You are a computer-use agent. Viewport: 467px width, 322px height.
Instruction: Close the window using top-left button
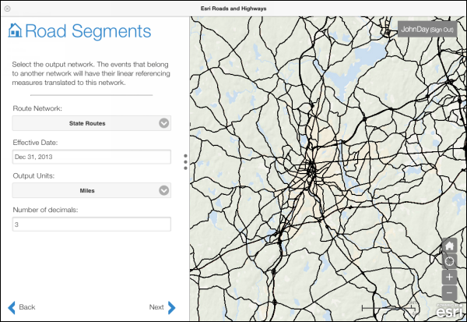7,7
